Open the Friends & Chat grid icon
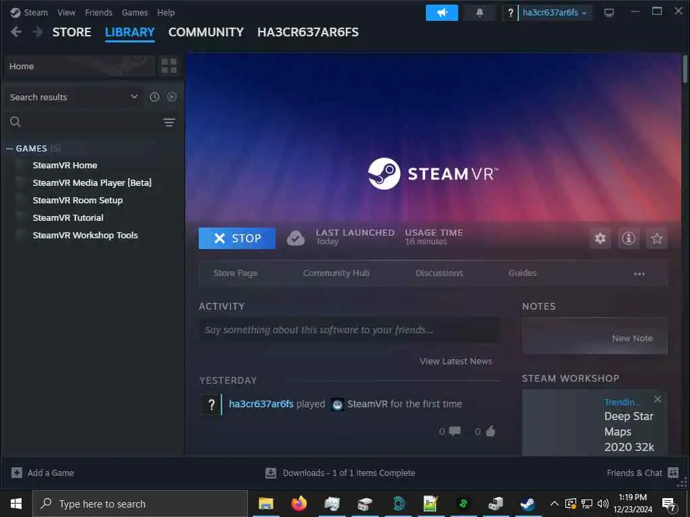The height and width of the screenshot is (517, 690). (673, 473)
